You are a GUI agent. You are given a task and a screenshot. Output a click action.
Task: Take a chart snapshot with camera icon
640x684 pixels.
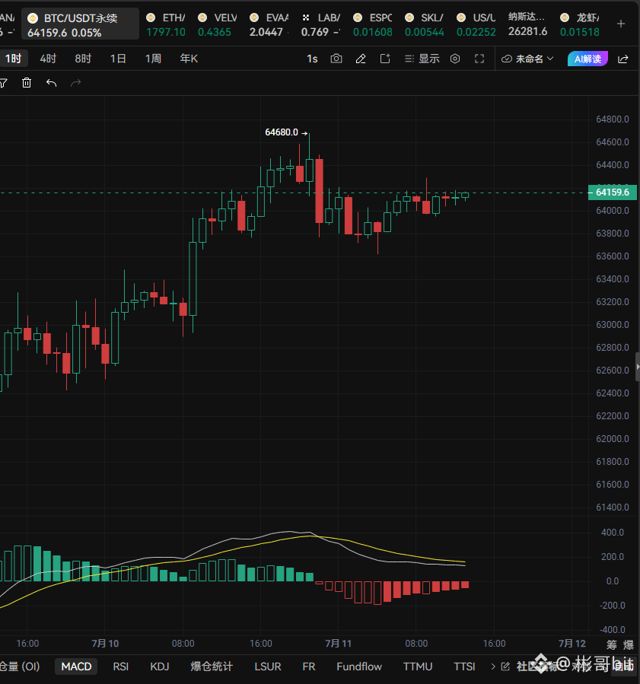[336, 59]
